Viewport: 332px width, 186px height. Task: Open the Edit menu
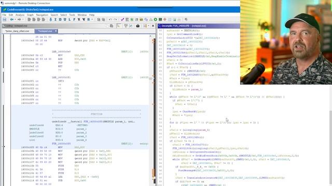[x=11, y=15]
